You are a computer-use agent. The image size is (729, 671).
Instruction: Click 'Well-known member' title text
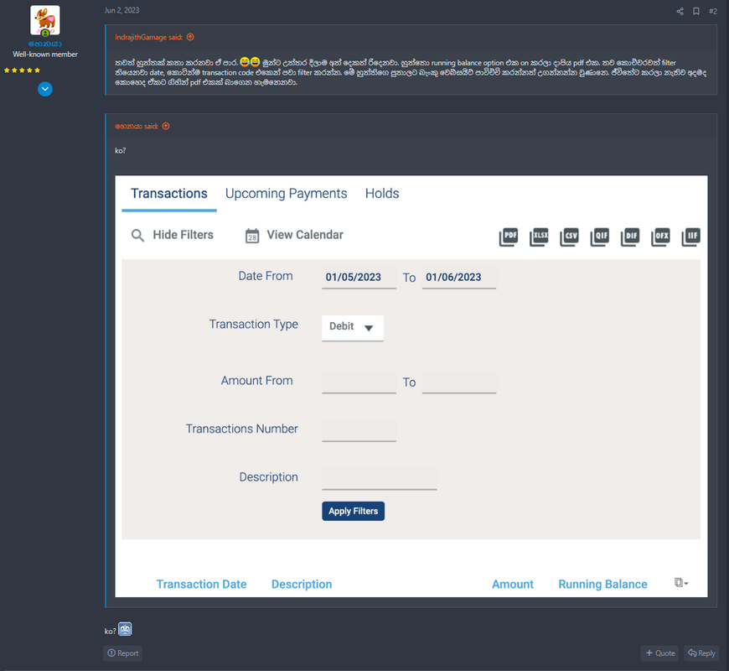point(45,55)
